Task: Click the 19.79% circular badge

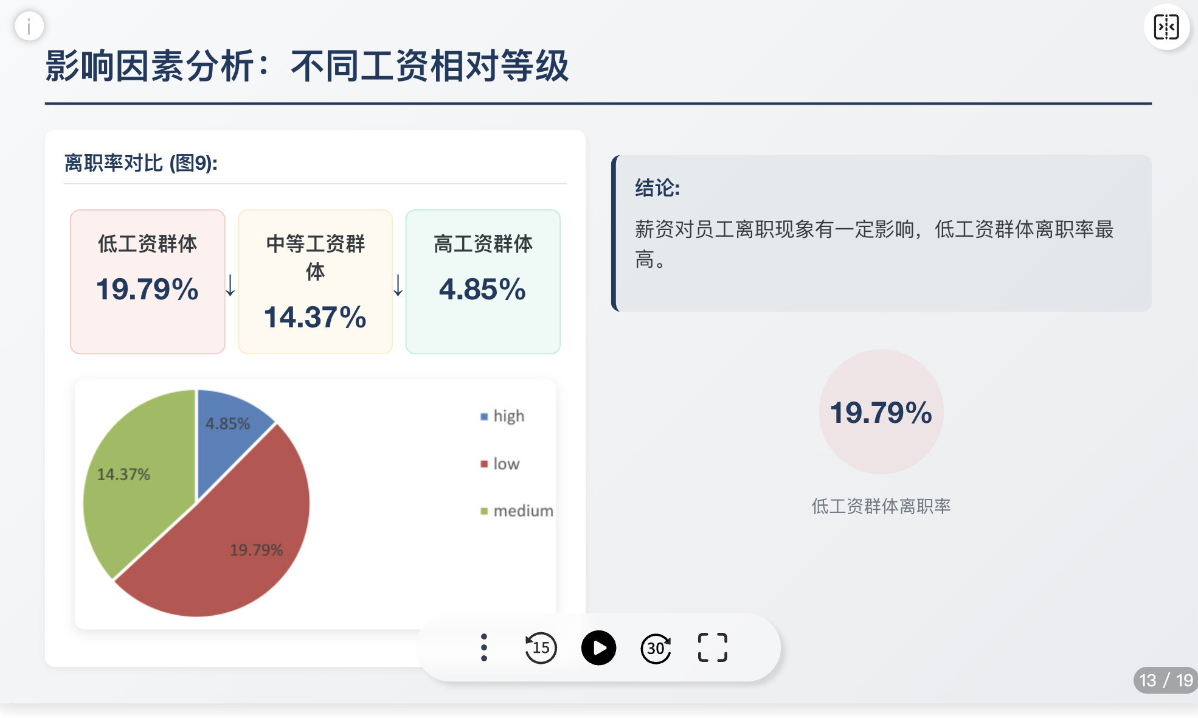Action: 881,412
